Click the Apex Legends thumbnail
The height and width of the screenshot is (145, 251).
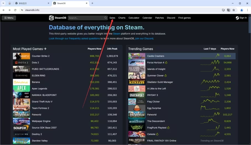[x=21, y=89]
